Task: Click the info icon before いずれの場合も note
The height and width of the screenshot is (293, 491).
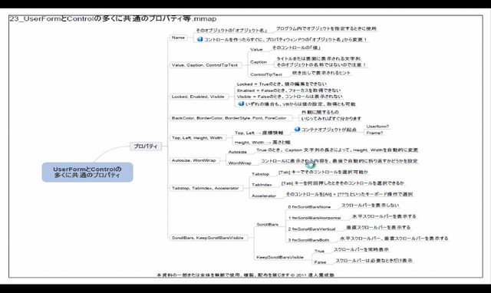Action: pos(241,104)
